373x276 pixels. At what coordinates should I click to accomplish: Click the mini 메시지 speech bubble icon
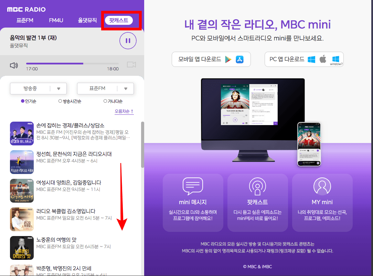click(x=193, y=186)
